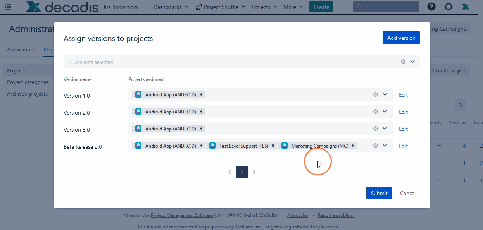Click the next page pagination arrow

click(x=254, y=172)
